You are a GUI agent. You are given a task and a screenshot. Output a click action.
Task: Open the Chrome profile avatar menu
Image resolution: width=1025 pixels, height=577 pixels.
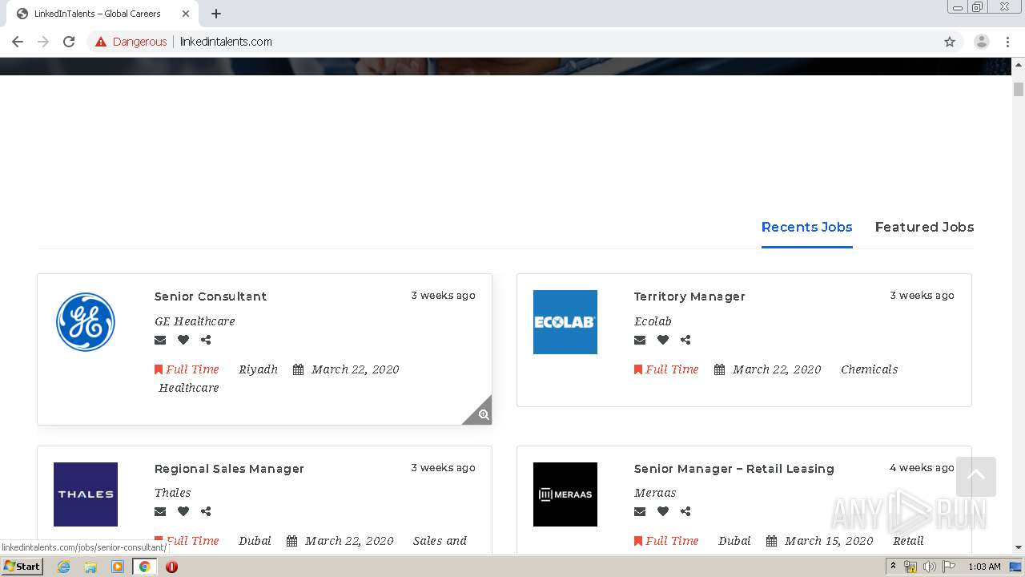pyautogui.click(x=982, y=42)
